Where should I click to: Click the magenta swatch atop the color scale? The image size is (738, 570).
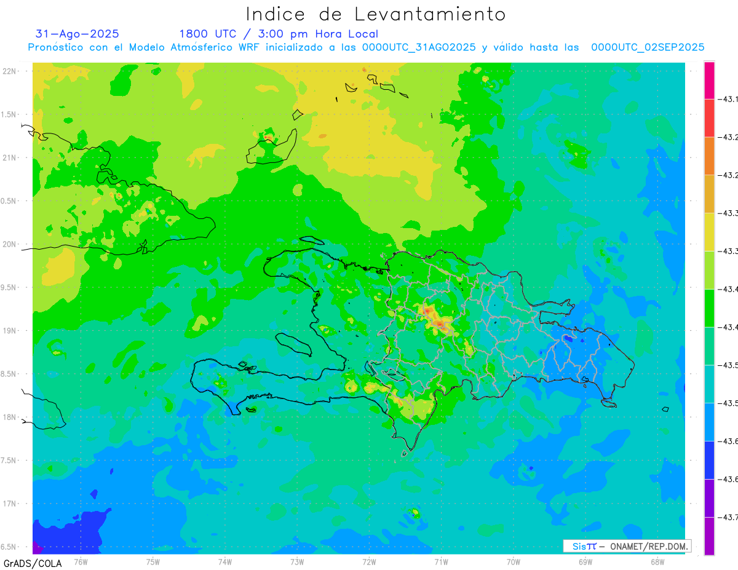(x=709, y=80)
